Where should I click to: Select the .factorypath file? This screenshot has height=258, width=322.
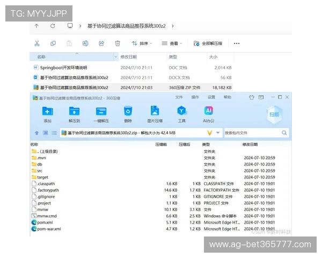(x=45, y=190)
